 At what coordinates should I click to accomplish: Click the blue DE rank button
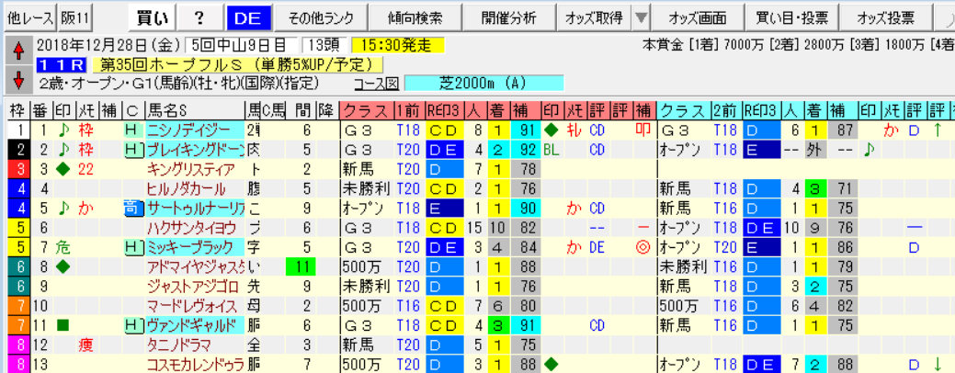click(x=248, y=17)
